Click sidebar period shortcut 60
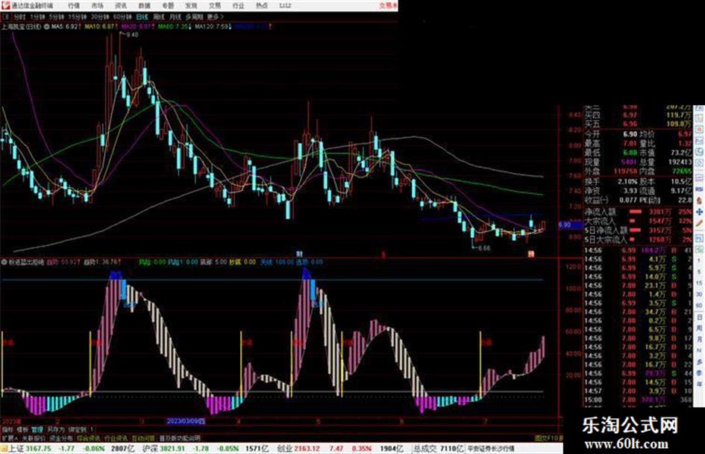 [x=700, y=306]
